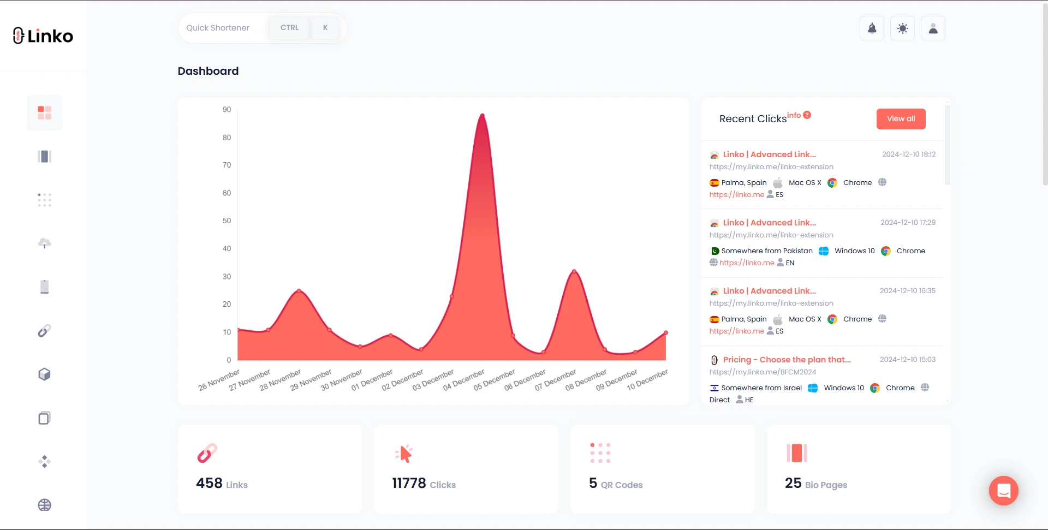Screen dimensions: 1048x530
Task: Open the user profile account menu
Action: click(x=933, y=28)
